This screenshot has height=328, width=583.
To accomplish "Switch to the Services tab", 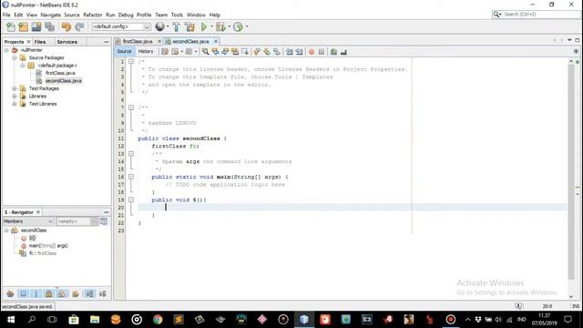I will click(66, 42).
